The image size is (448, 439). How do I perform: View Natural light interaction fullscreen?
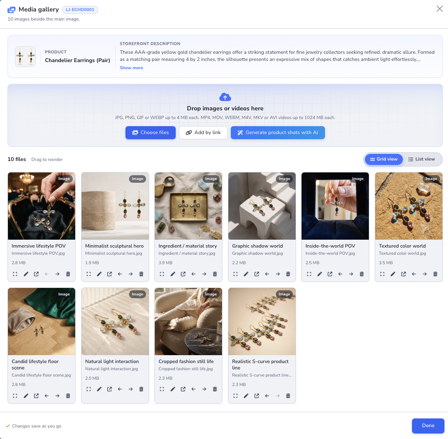coord(89,389)
